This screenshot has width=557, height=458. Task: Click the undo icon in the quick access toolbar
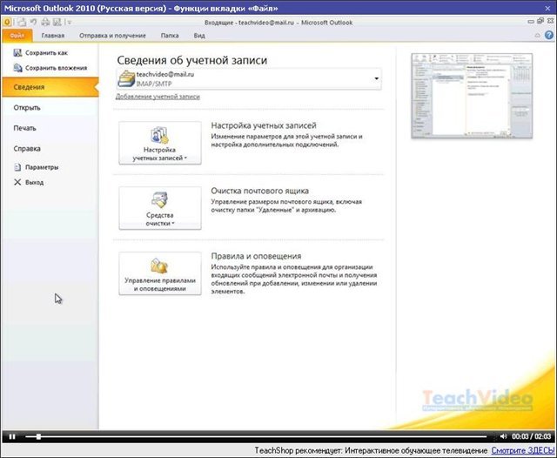31,21
